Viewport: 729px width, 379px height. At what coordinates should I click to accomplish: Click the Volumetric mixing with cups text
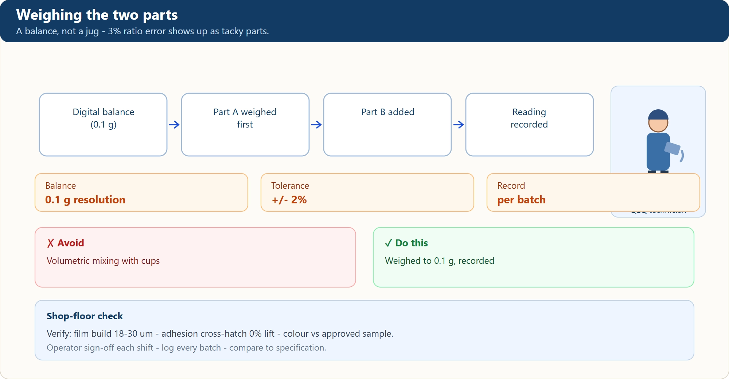(103, 261)
